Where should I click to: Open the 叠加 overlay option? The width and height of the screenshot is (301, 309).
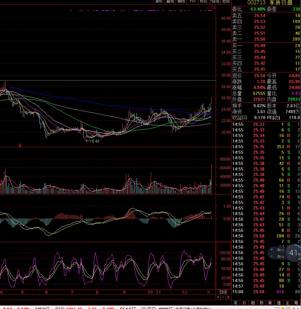tap(170, 2)
